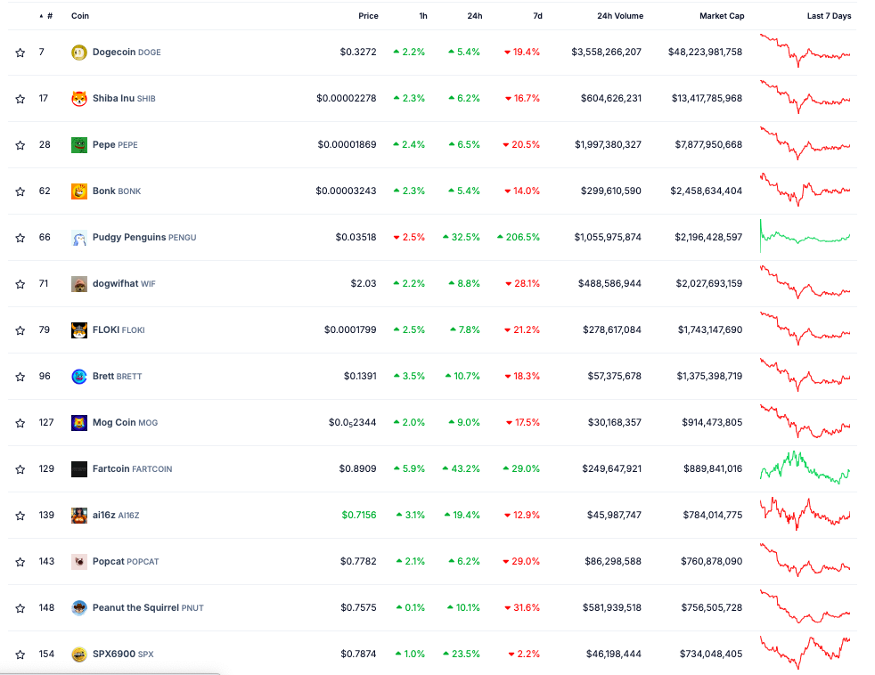Click the Pudgy Penguins logo
Image resolution: width=875 pixels, height=675 pixels.
[x=79, y=238]
